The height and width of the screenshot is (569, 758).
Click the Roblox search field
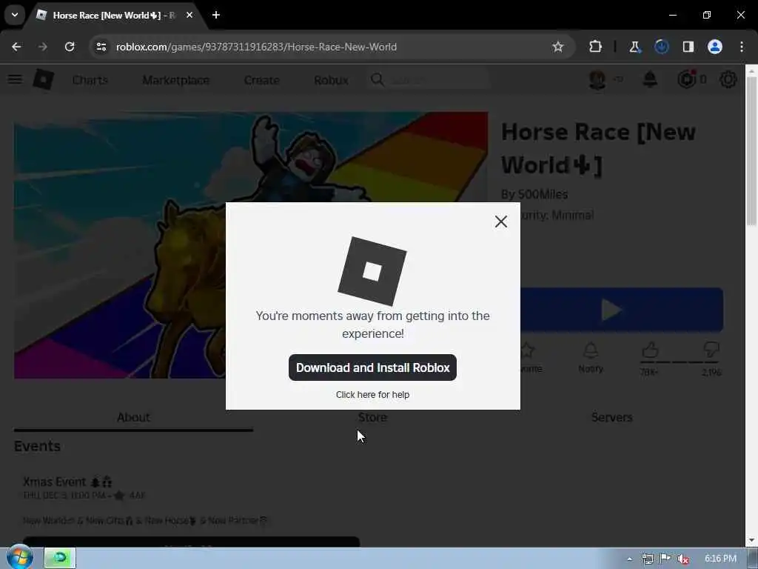click(429, 80)
